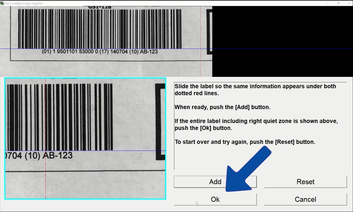Image resolution: width=353 pixels, height=212 pixels.
Task: Cancel the stitch dialog
Action: tap(305, 199)
